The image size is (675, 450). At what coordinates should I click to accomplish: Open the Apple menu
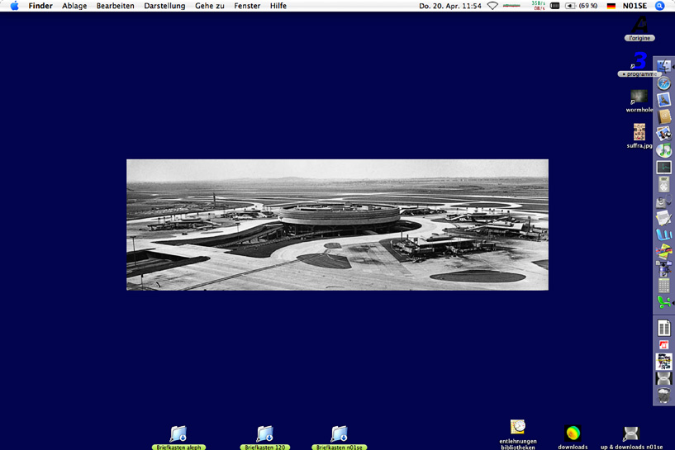(x=14, y=6)
